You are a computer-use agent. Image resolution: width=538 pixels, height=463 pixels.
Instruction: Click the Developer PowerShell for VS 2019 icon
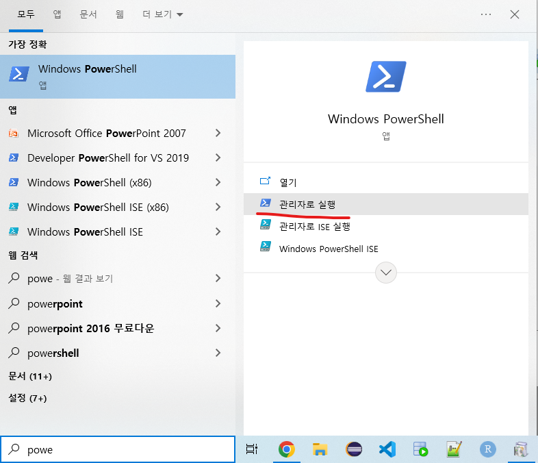click(x=14, y=158)
